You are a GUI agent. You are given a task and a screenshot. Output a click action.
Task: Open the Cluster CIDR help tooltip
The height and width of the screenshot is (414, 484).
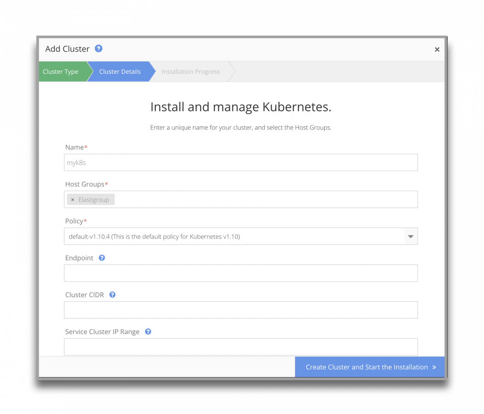coord(112,295)
